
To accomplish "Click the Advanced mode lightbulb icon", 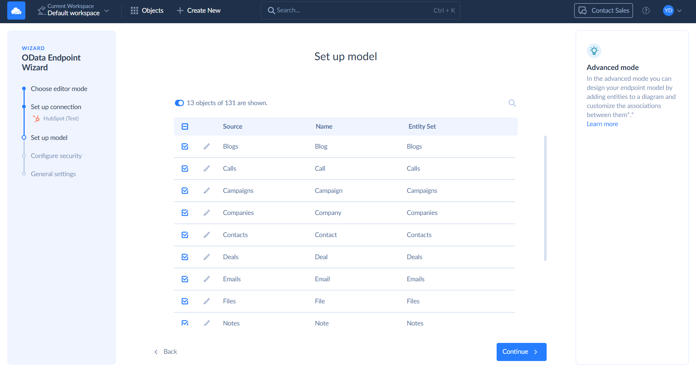I will click(594, 51).
